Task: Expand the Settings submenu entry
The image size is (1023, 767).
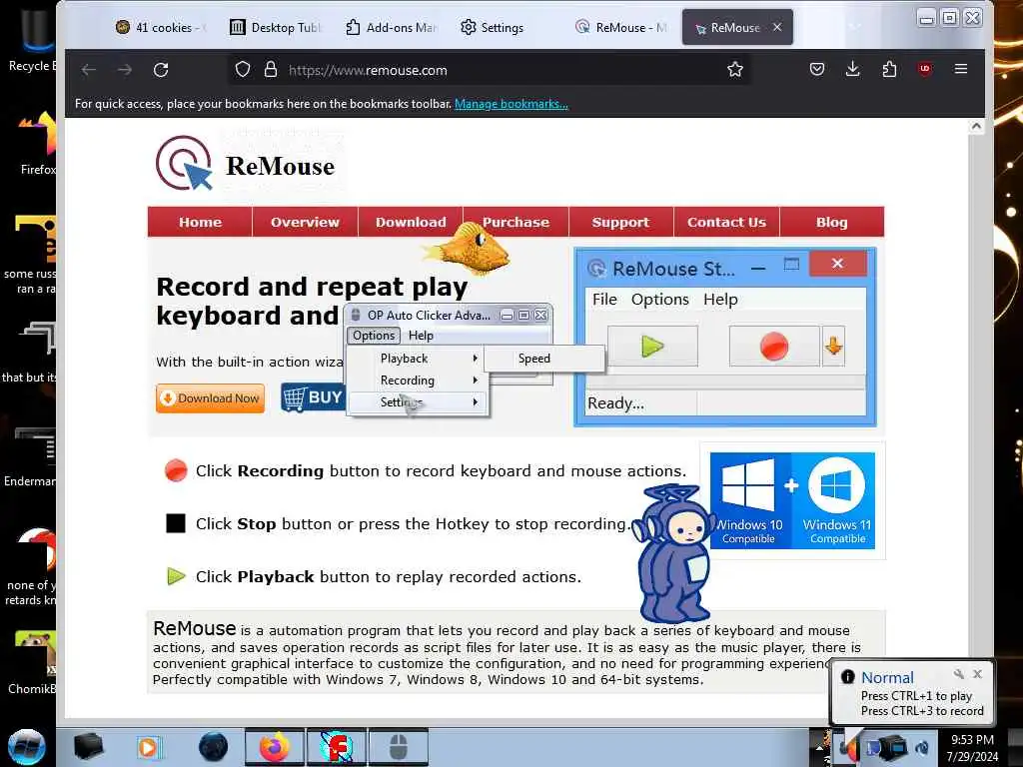Action: pyautogui.click(x=418, y=402)
